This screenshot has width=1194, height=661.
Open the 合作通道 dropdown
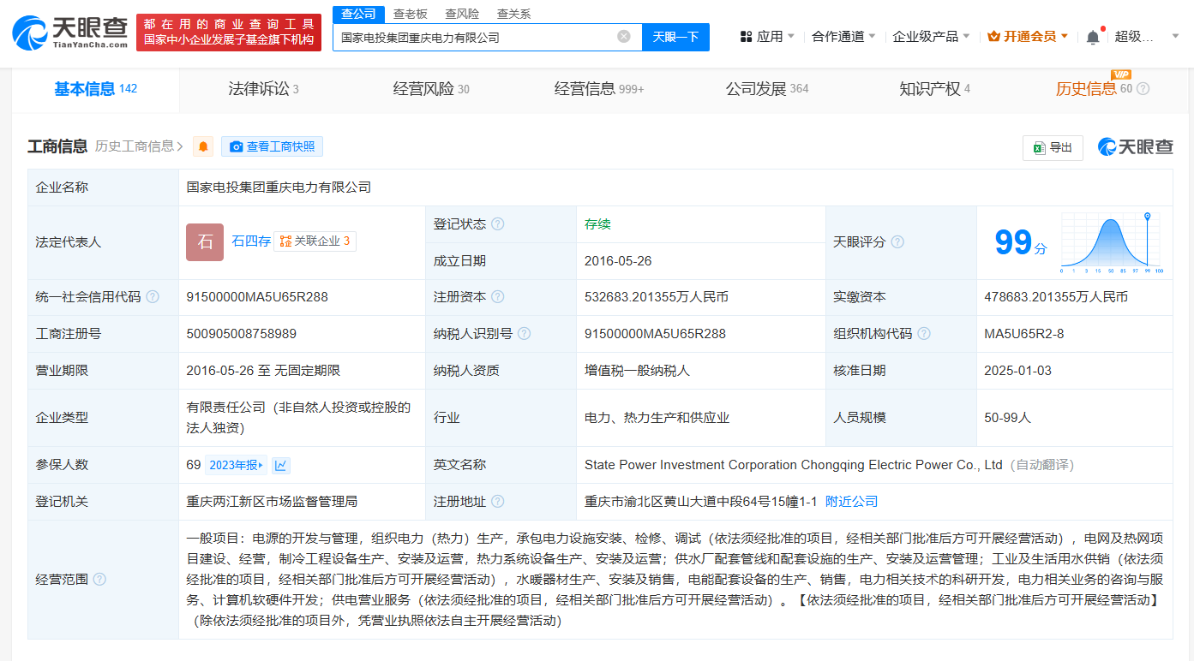[843, 37]
